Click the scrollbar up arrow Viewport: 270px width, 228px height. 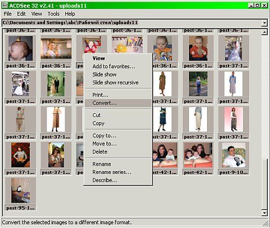pyautogui.click(x=264, y=32)
